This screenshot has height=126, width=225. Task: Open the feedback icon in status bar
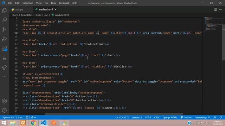(215, 117)
